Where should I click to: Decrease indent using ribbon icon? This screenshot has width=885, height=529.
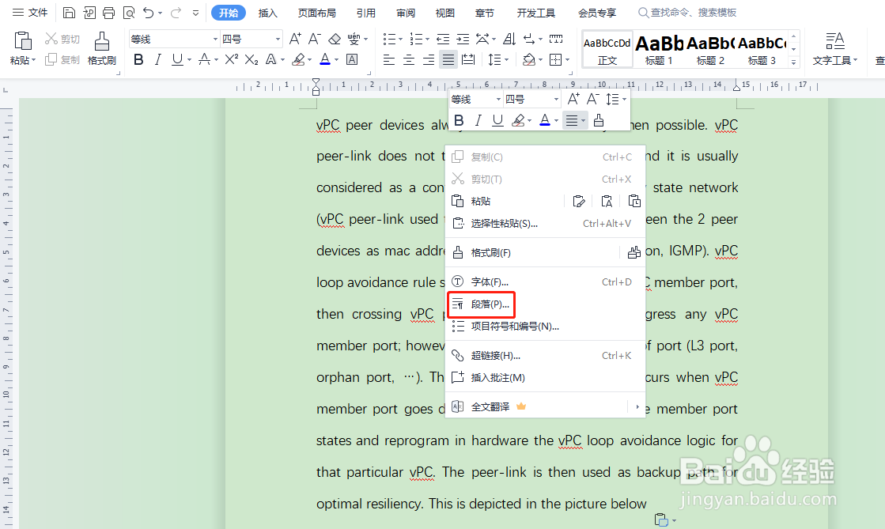(x=443, y=39)
